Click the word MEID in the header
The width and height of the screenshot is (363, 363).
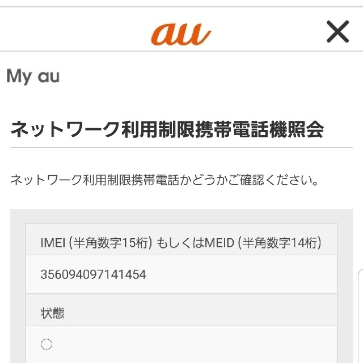(220, 243)
